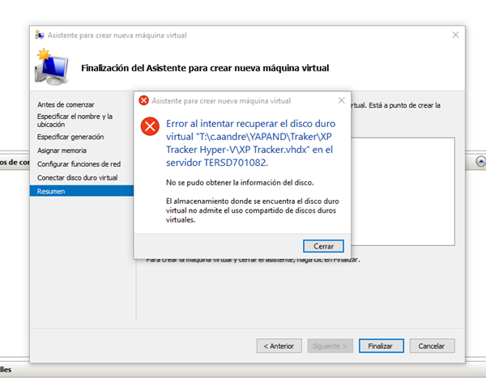486x382 pixels.
Task: Select the 'Especificar generación' step
Action: click(70, 137)
